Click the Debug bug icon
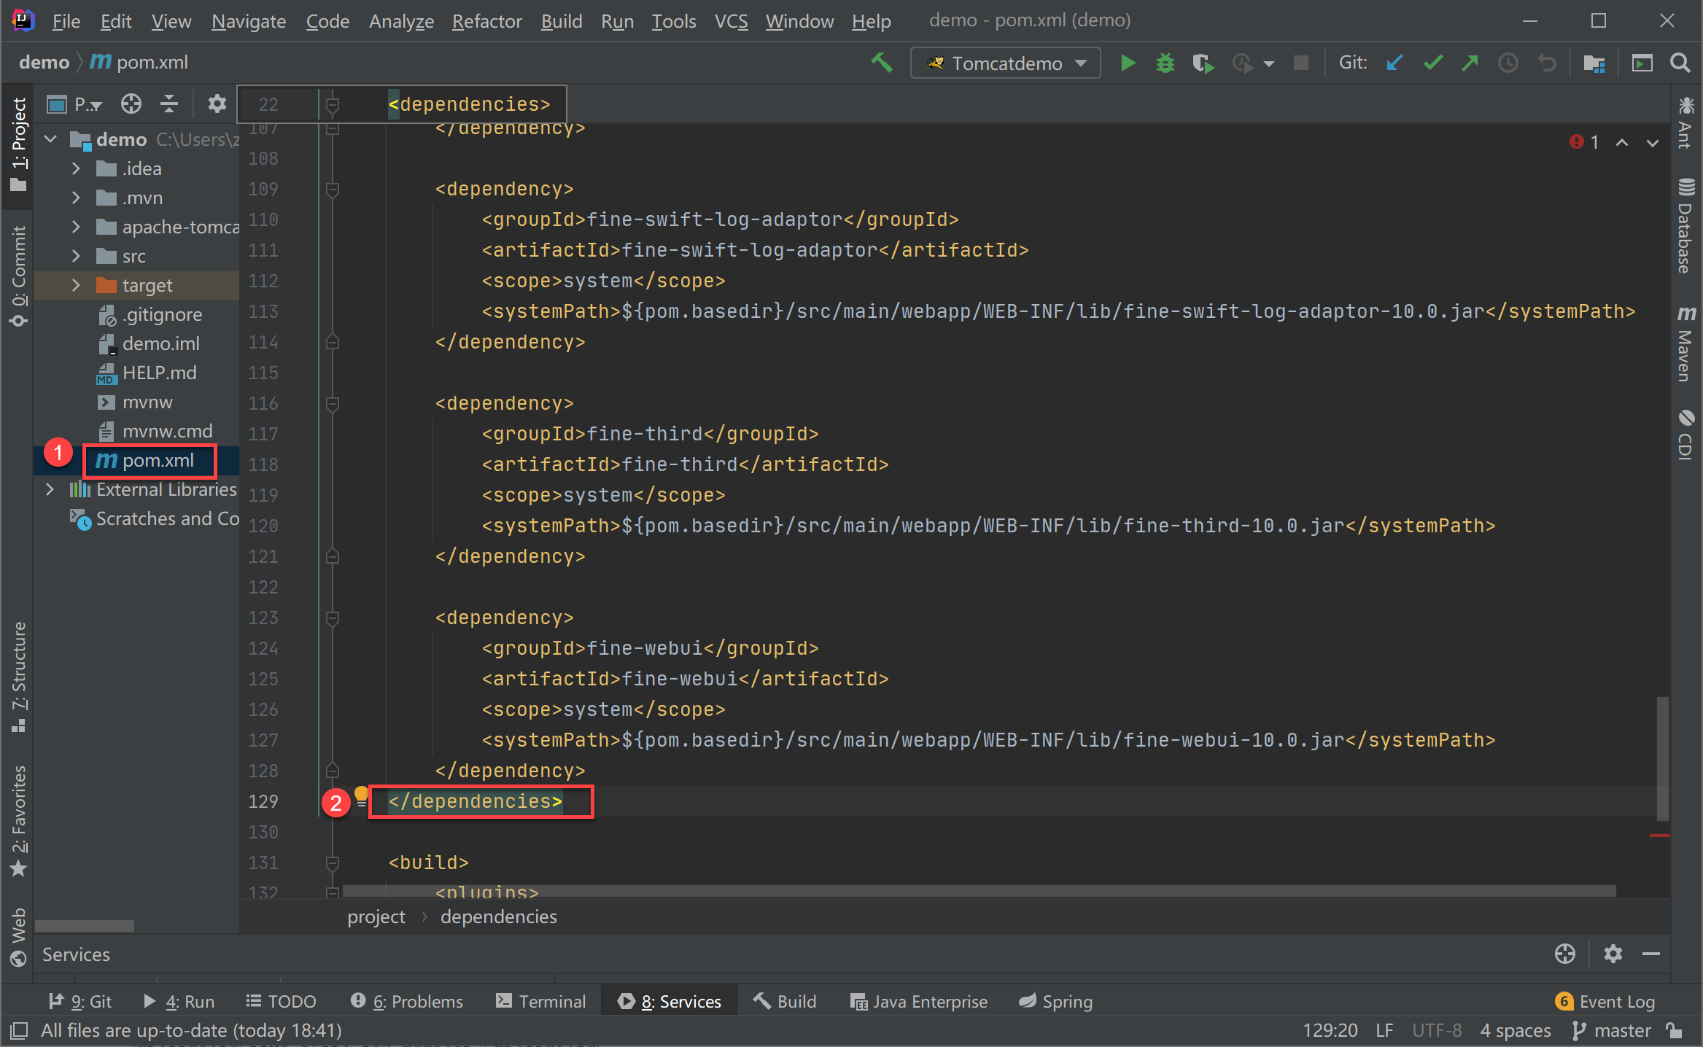1703x1047 pixels. point(1165,63)
